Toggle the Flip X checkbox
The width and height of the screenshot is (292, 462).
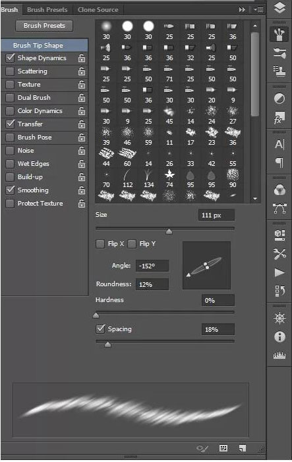100,244
